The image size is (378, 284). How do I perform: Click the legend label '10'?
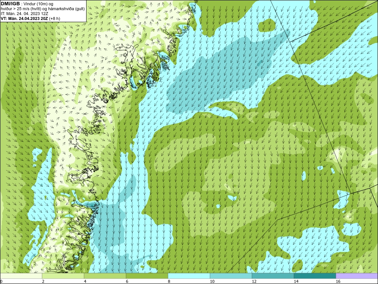coord(212,281)
